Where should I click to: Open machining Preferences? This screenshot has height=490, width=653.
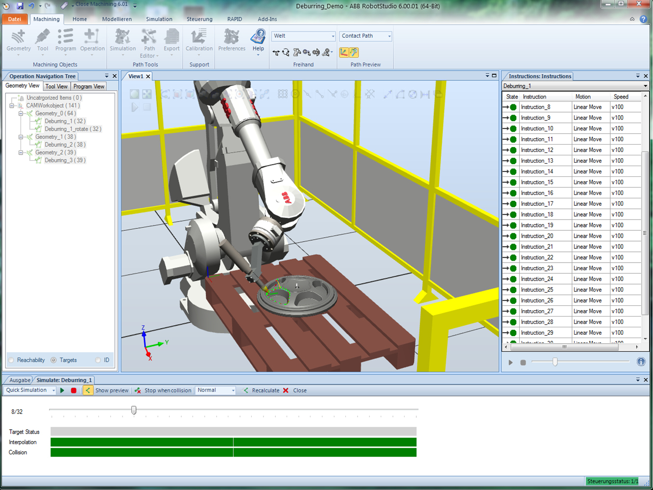232,40
